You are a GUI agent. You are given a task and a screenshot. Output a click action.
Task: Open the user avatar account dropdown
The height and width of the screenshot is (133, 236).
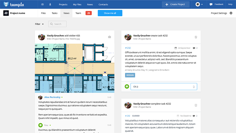click(199, 4)
